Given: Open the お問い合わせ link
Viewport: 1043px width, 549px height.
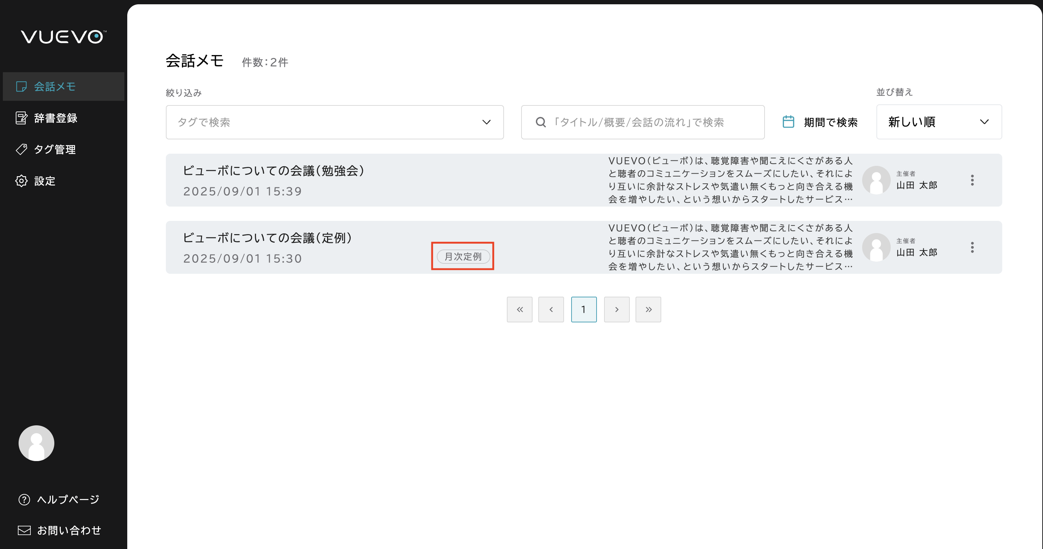Looking at the screenshot, I should click(69, 530).
